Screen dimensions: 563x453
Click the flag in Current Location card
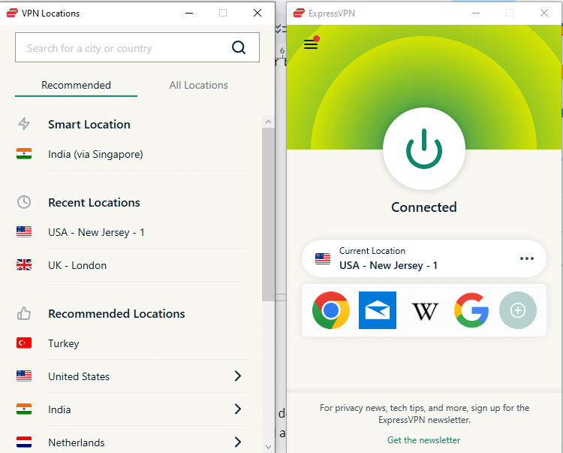point(323,258)
